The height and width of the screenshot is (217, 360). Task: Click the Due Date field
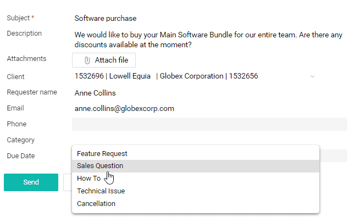pos(334,156)
